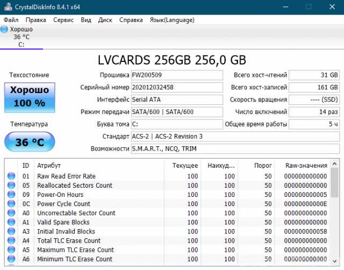Click the Наихуд... column header
The height and width of the screenshot is (270, 344).
coord(219,166)
